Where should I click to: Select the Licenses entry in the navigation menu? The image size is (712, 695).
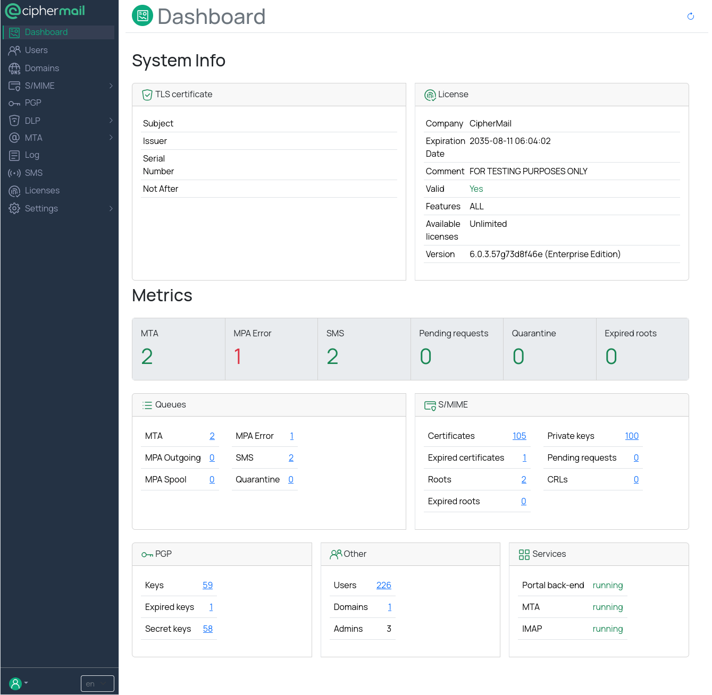42,190
